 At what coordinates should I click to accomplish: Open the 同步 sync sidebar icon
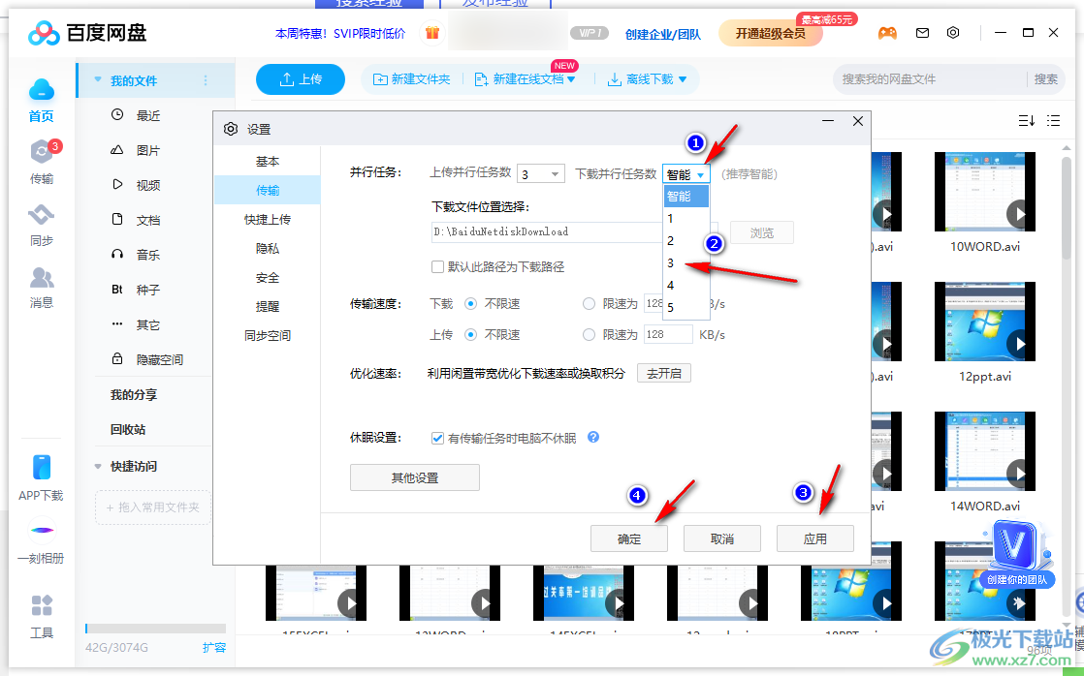pos(42,215)
